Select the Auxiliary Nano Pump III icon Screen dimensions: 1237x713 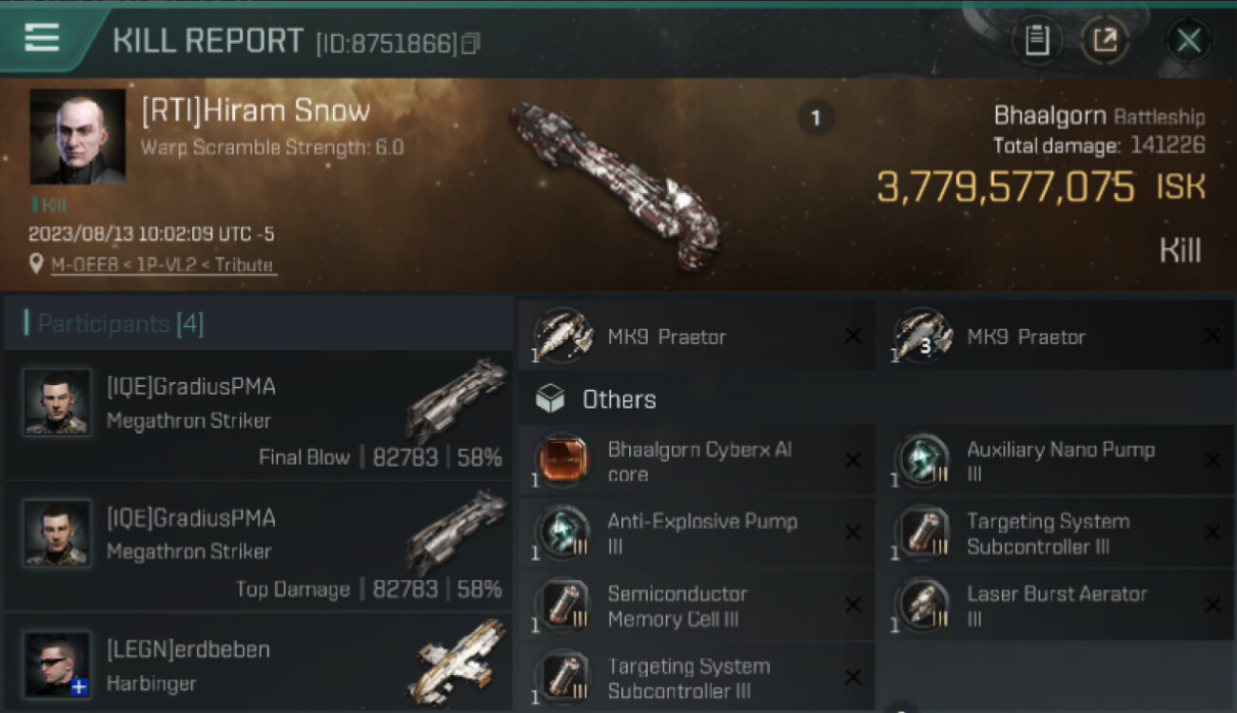coord(922,461)
